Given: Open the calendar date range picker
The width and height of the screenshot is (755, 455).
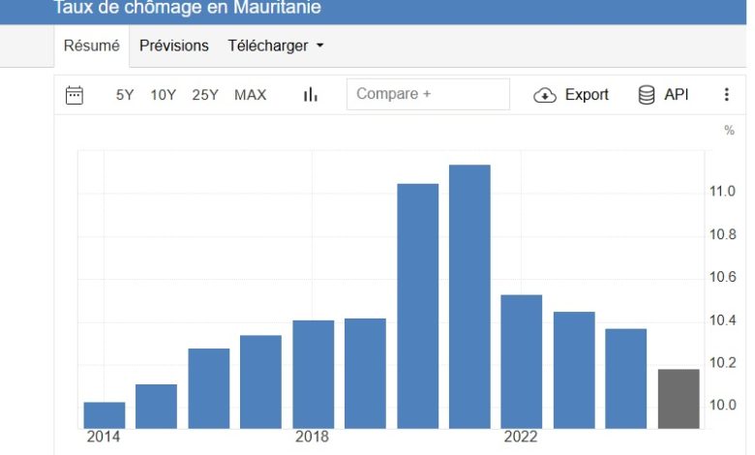Looking at the screenshot, I should (x=75, y=95).
